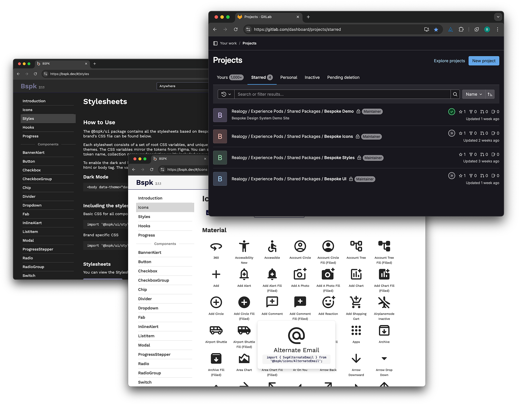Switch to the Personal tab
The image size is (520, 405).
pyautogui.click(x=289, y=77)
